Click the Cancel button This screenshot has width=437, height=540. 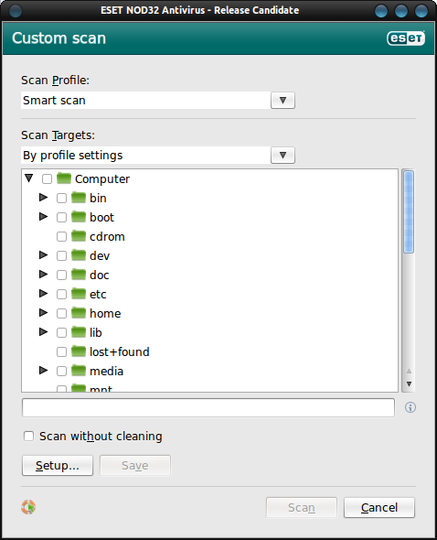point(379,508)
